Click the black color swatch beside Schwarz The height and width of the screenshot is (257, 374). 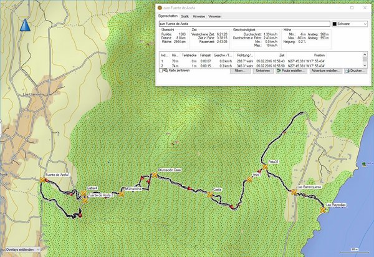(334, 23)
